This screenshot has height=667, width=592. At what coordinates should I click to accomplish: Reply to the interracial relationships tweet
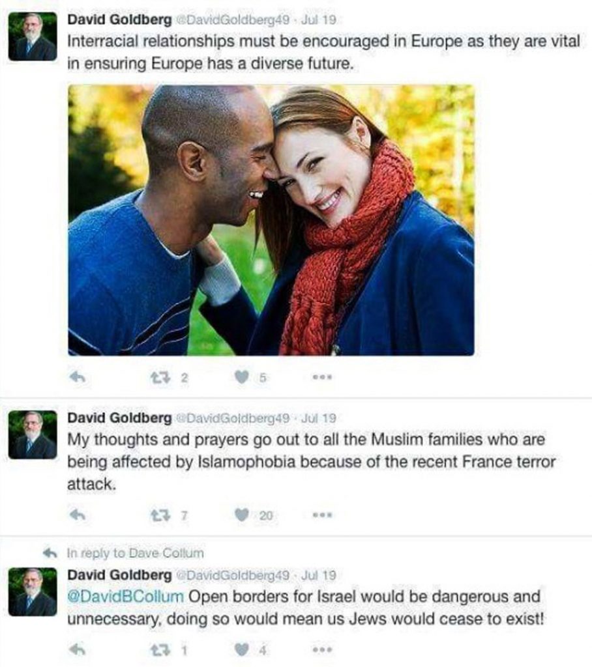[x=78, y=377]
